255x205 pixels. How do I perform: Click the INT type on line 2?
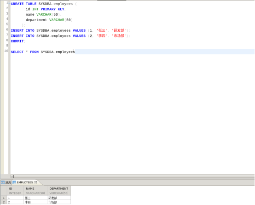coord(35,9)
